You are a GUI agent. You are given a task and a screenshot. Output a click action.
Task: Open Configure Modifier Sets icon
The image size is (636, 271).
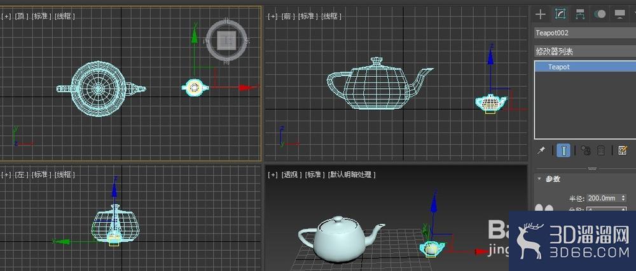623,150
